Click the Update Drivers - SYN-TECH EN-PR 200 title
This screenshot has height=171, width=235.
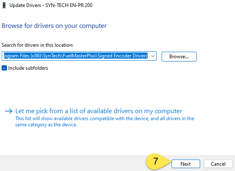pos(51,5)
